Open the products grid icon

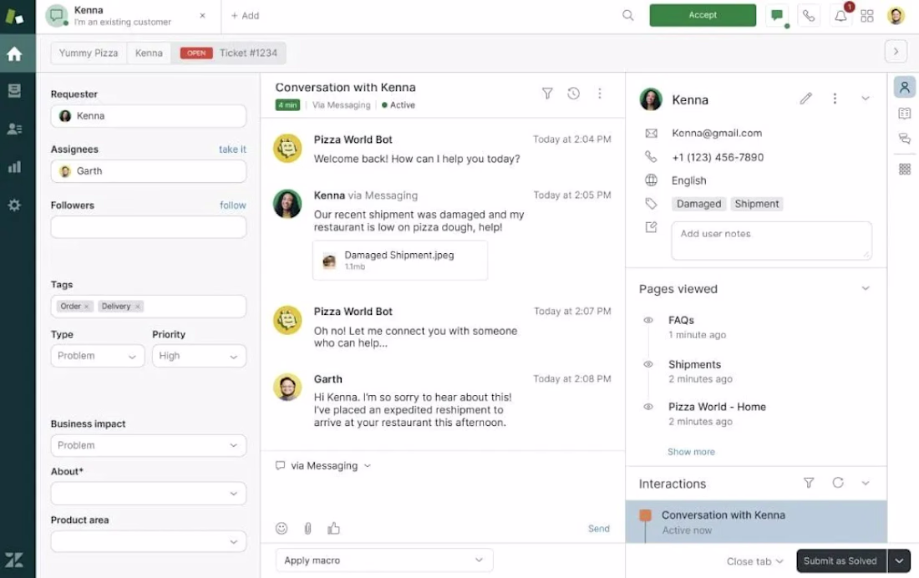pos(867,16)
